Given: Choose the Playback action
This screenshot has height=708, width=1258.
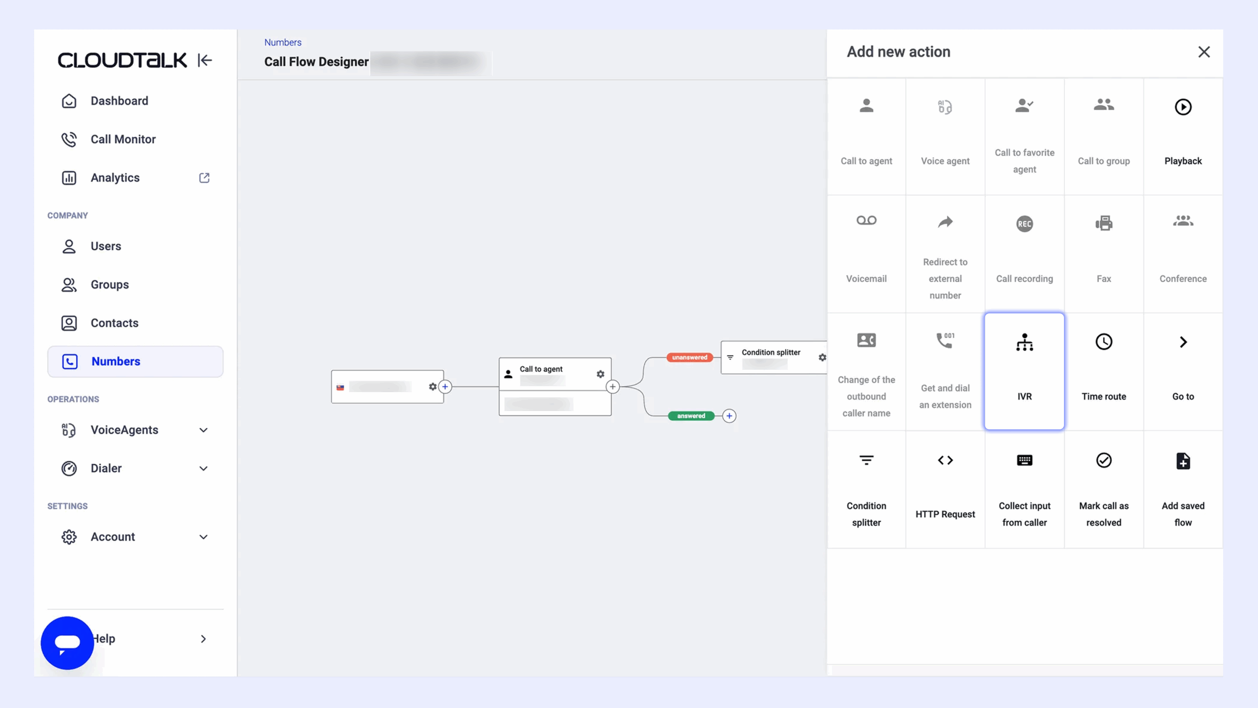Looking at the screenshot, I should coord(1182,135).
